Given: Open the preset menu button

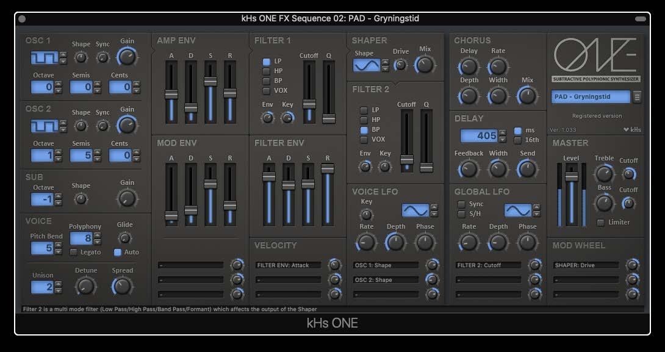Looking at the screenshot, I should tap(637, 97).
